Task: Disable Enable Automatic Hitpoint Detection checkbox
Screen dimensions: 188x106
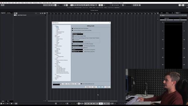Action: (73, 48)
